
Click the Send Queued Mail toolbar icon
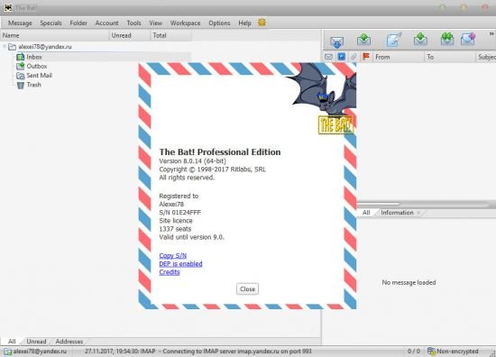(363, 40)
